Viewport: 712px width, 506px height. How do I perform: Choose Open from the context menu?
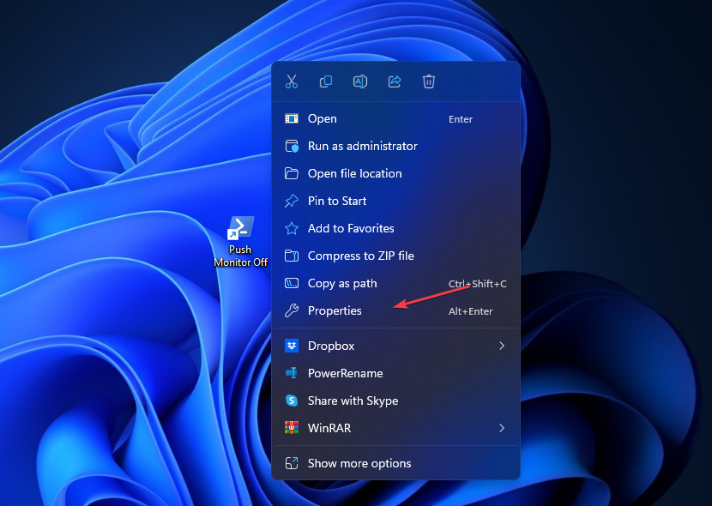[396, 119]
